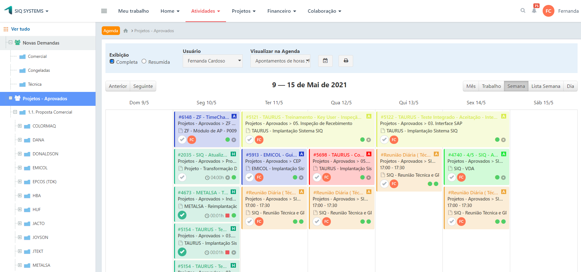
Task: Click the print icon button
Action: pyautogui.click(x=346, y=61)
